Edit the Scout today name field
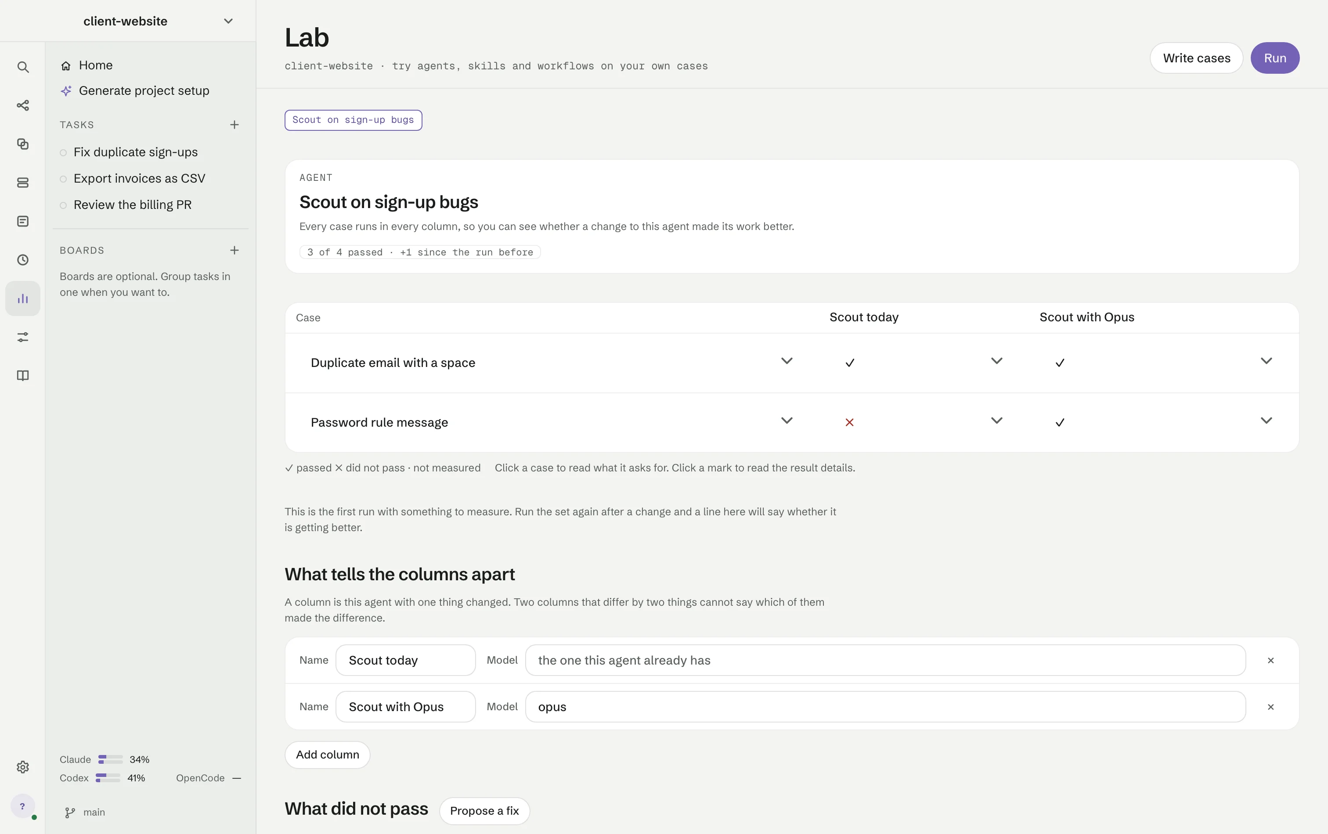The image size is (1328, 834). [405, 660]
